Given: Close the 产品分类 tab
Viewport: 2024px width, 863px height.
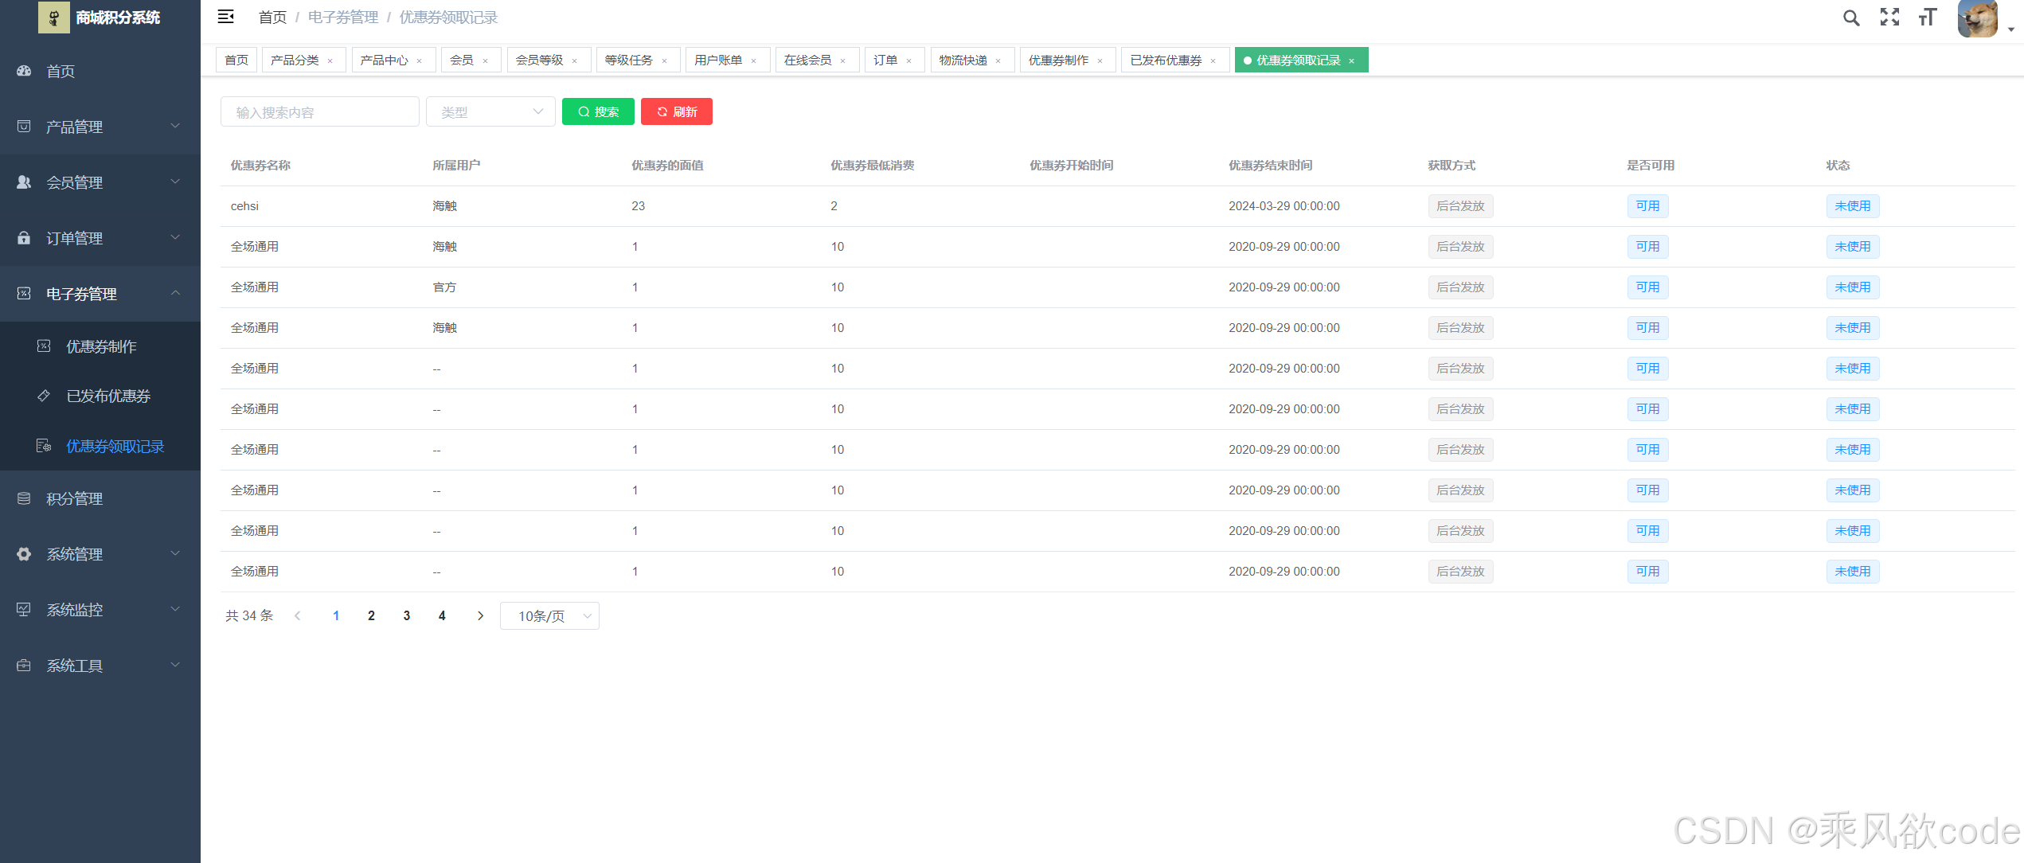Looking at the screenshot, I should (330, 61).
